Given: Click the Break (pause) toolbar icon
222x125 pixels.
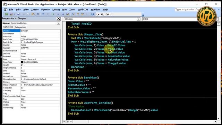Looking at the screenshot, I should (58, 14).
